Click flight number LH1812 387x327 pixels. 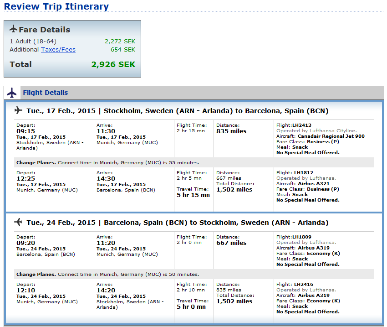click(x=303, y=173)
